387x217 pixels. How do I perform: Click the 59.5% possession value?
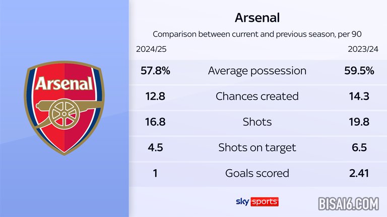click(x=359, y=71)
